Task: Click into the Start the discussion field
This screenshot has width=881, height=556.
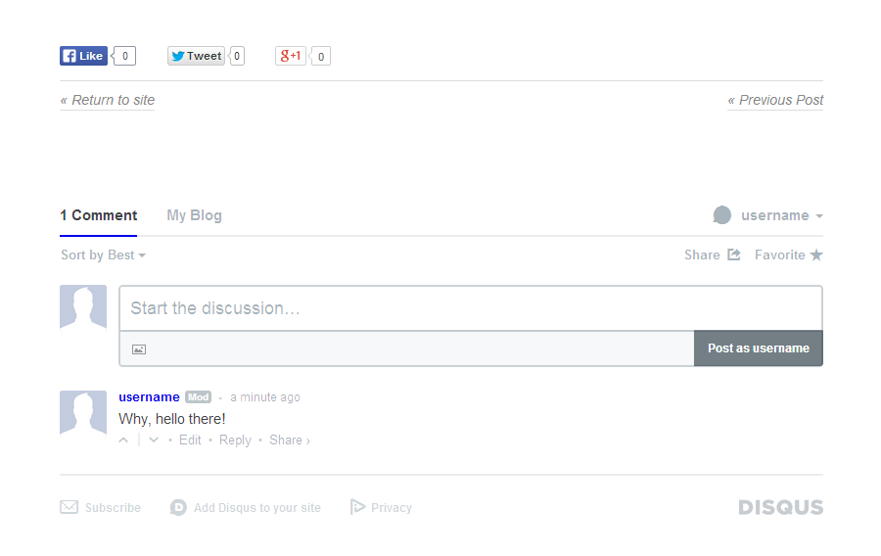Action: [470, 308]
